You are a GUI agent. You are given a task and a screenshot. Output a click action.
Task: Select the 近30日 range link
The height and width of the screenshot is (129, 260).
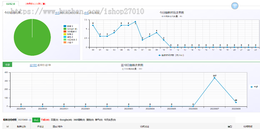click(41, 65)
